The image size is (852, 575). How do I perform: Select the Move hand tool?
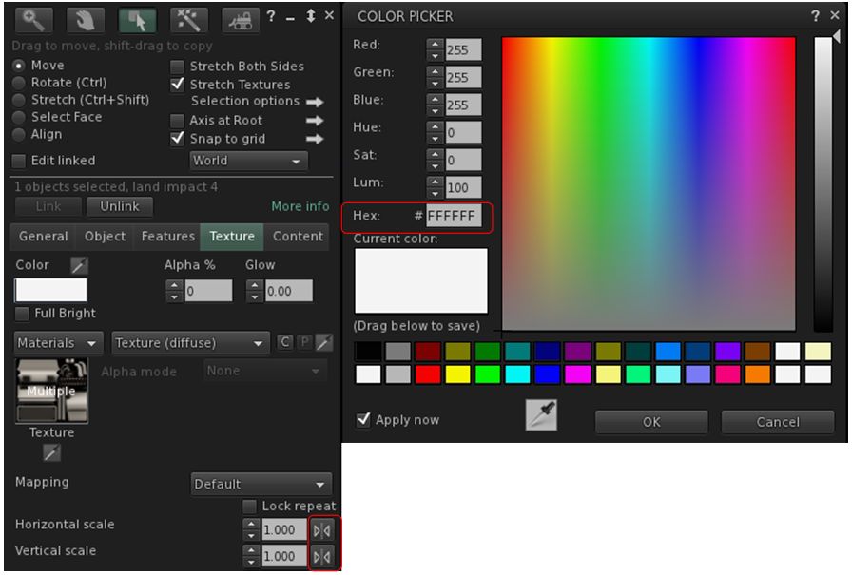(x=86, y=19)
